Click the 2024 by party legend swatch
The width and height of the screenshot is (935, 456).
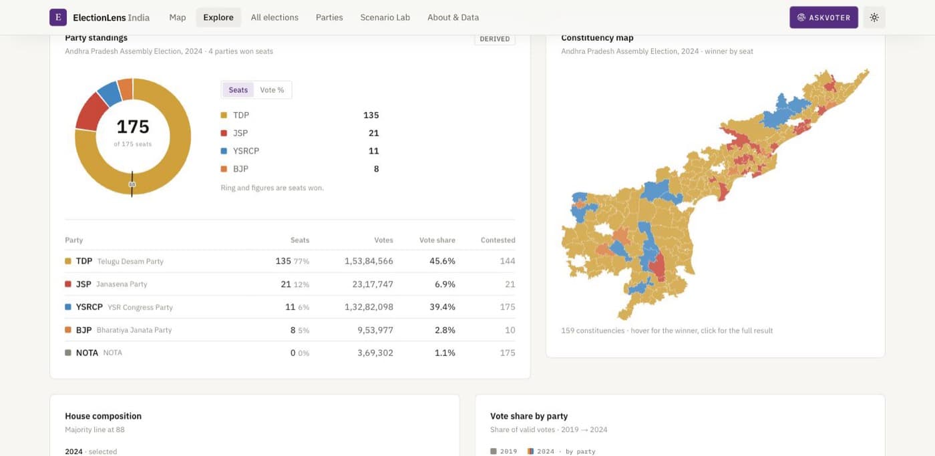(x=530, y=451)
